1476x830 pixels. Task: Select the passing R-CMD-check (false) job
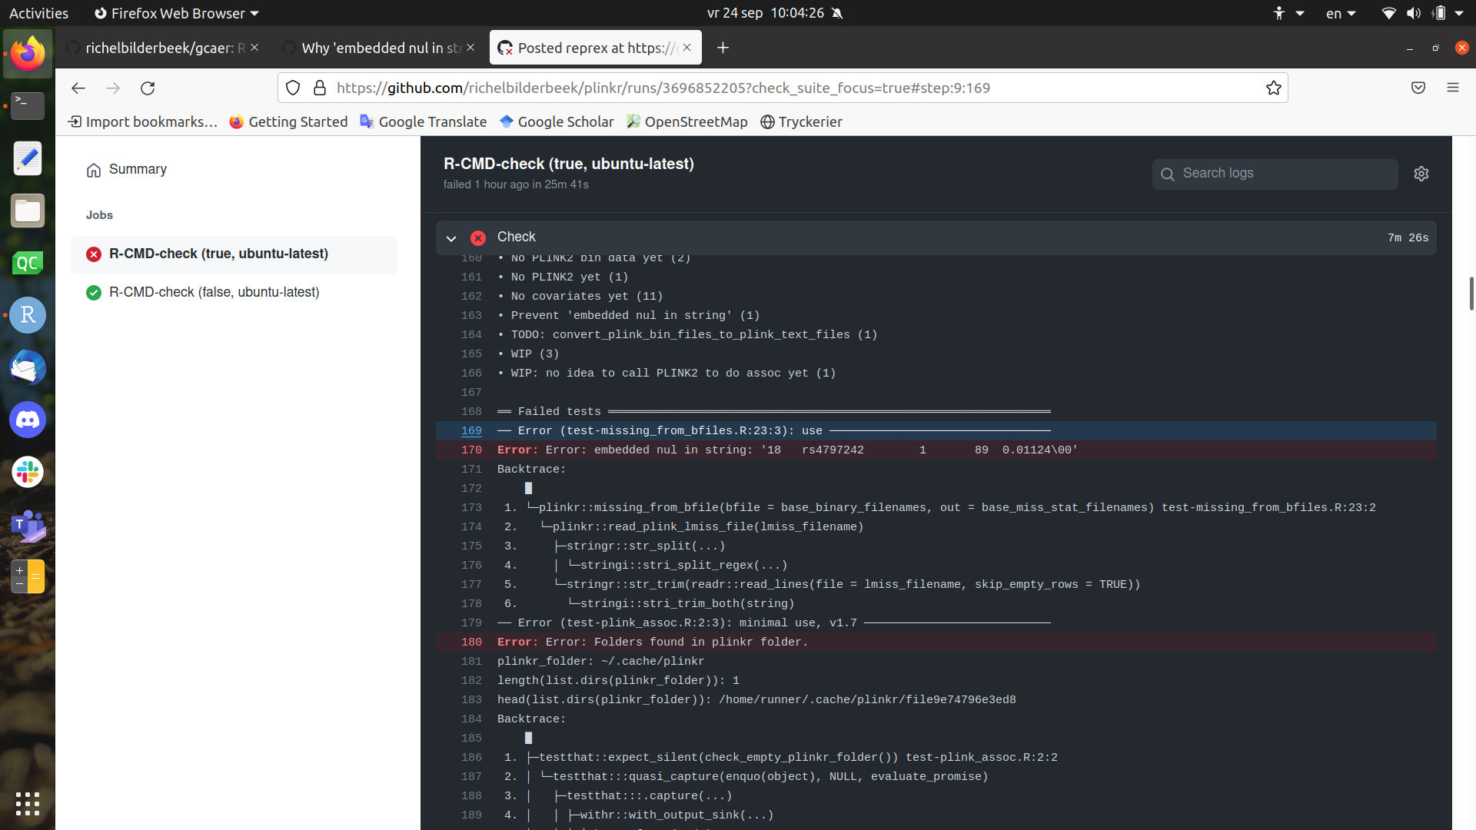pyautogui.click(x=214, y=292)
